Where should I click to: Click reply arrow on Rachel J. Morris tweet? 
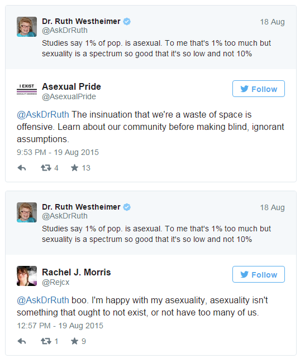pos(22,341)
